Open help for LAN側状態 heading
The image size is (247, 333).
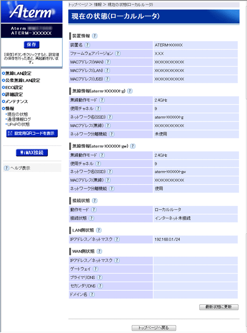coord(99,230)
